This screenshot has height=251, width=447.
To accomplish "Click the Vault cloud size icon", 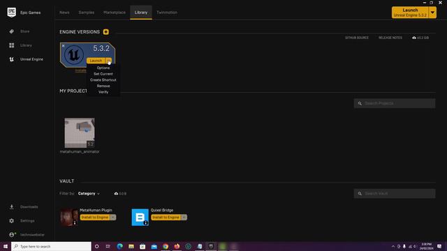I will (116, 194).
